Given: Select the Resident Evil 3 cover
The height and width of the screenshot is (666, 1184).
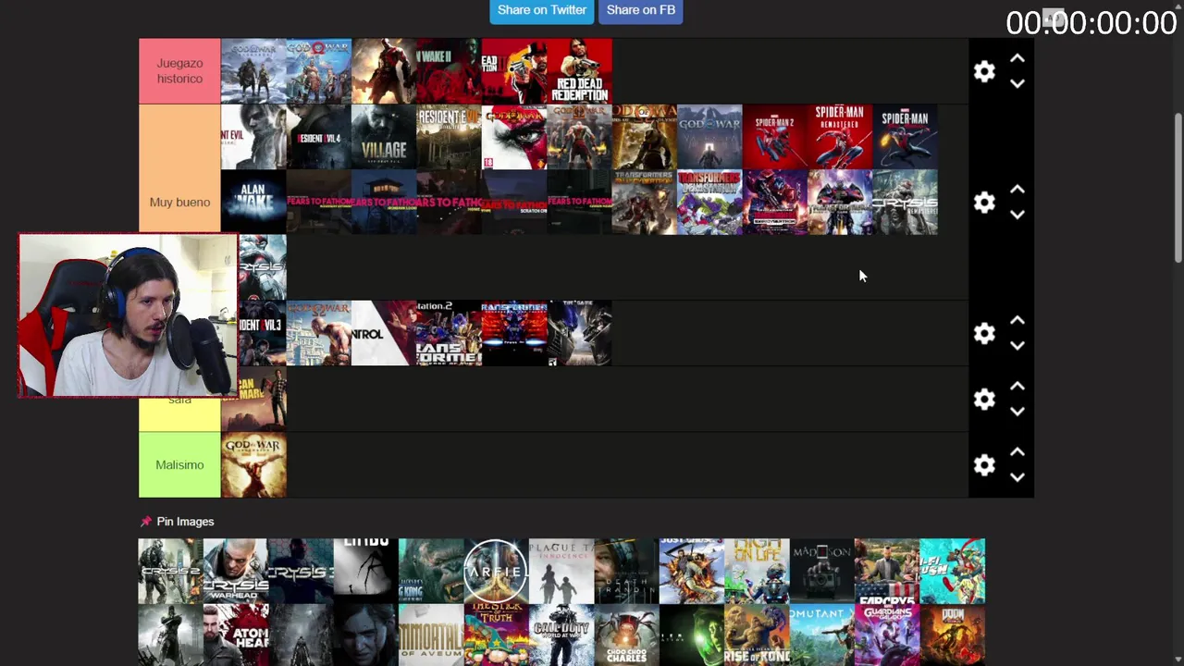Looking at the screenshot, I should [x=263, y=333].
